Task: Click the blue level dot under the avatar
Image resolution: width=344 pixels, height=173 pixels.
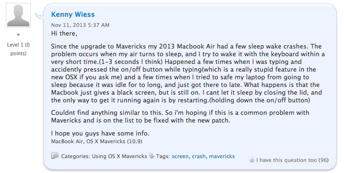Action: tap(18, 35)
